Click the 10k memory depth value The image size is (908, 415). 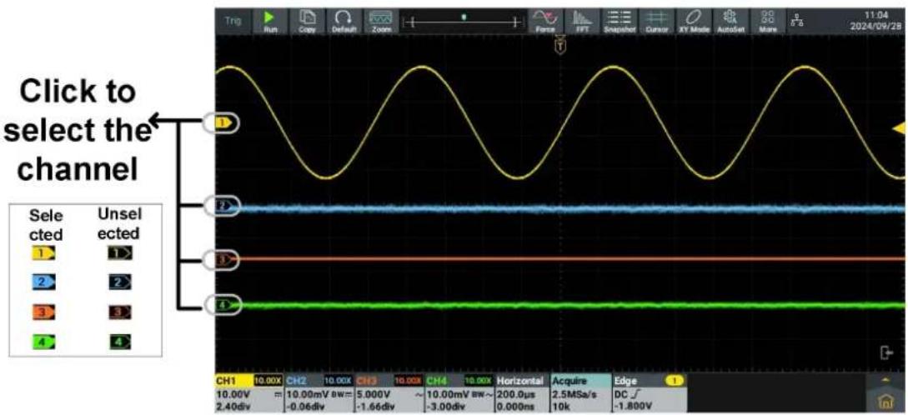pos(561,407)
